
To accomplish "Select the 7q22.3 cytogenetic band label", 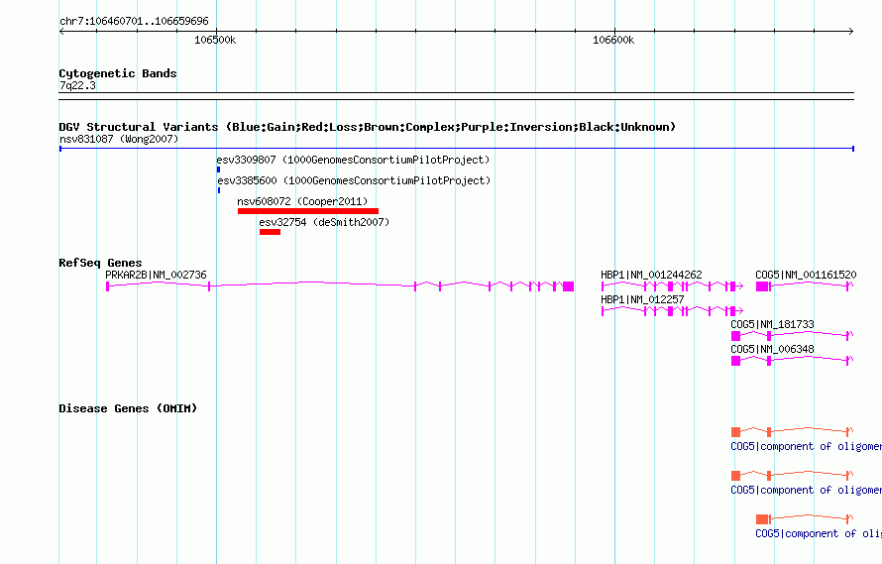I will coord(77,85).
